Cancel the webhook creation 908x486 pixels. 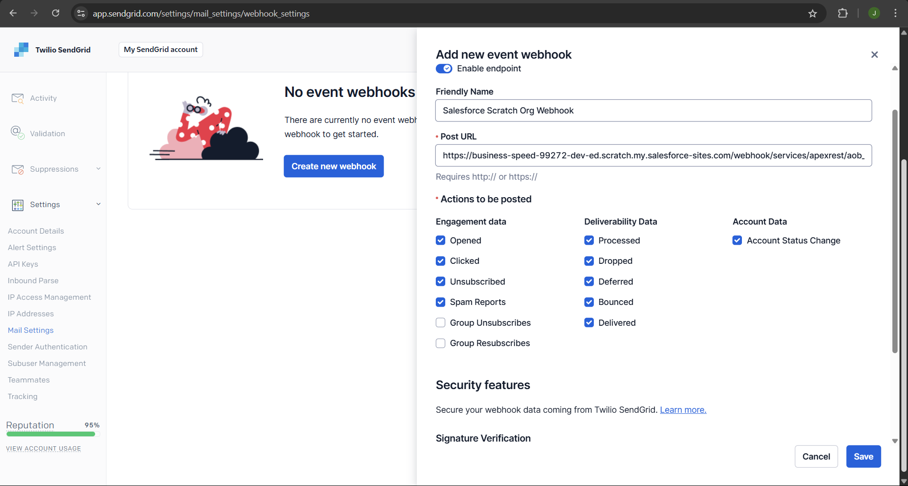(816, 456)
